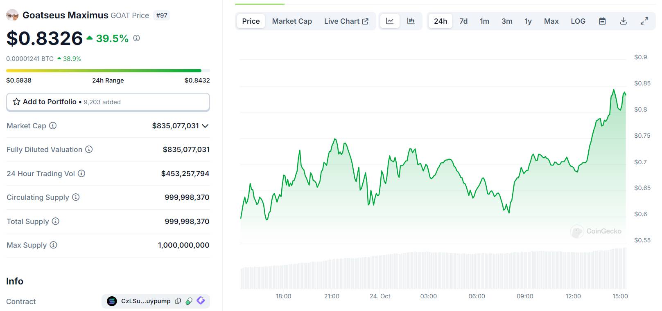Click the 0.00001241 BTC value
This screenshot has height=311, width=662.
30,58
